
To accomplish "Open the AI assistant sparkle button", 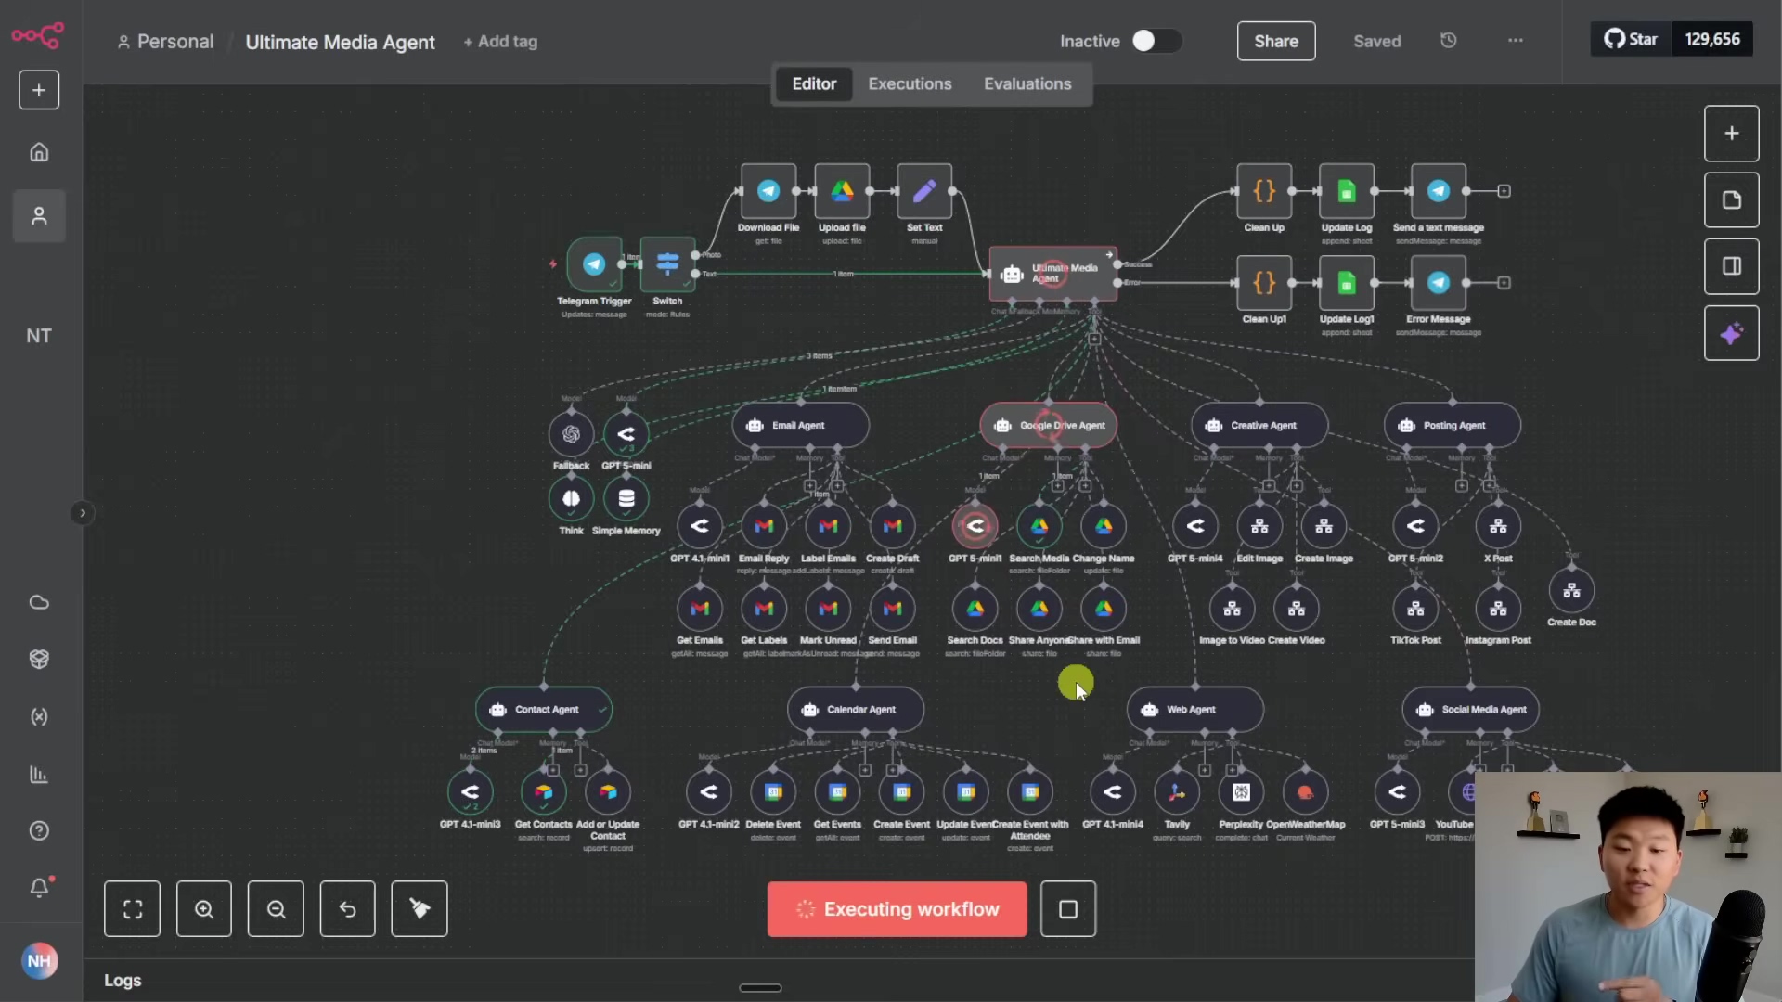I will point(1731,334).
